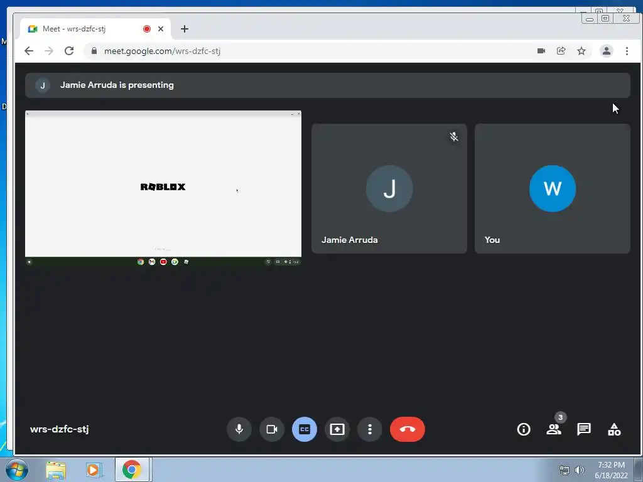This screenshot has height=482, width=643.
Task: Click muted microphone icon on Jamie's tile
Action: pos(453,136)
